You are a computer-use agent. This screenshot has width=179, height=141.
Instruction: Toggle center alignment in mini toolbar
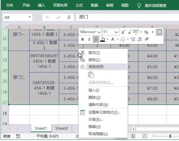click(x=96, y=39)
